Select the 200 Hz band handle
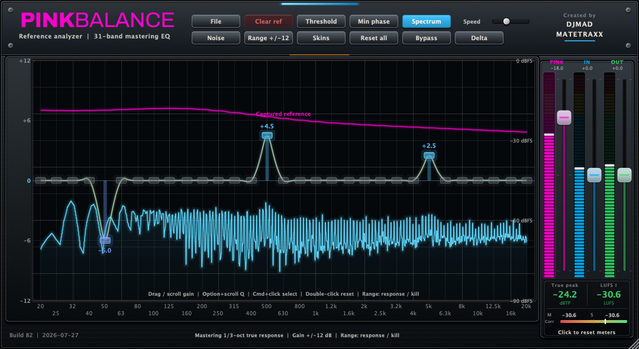 tap(202, 180)
